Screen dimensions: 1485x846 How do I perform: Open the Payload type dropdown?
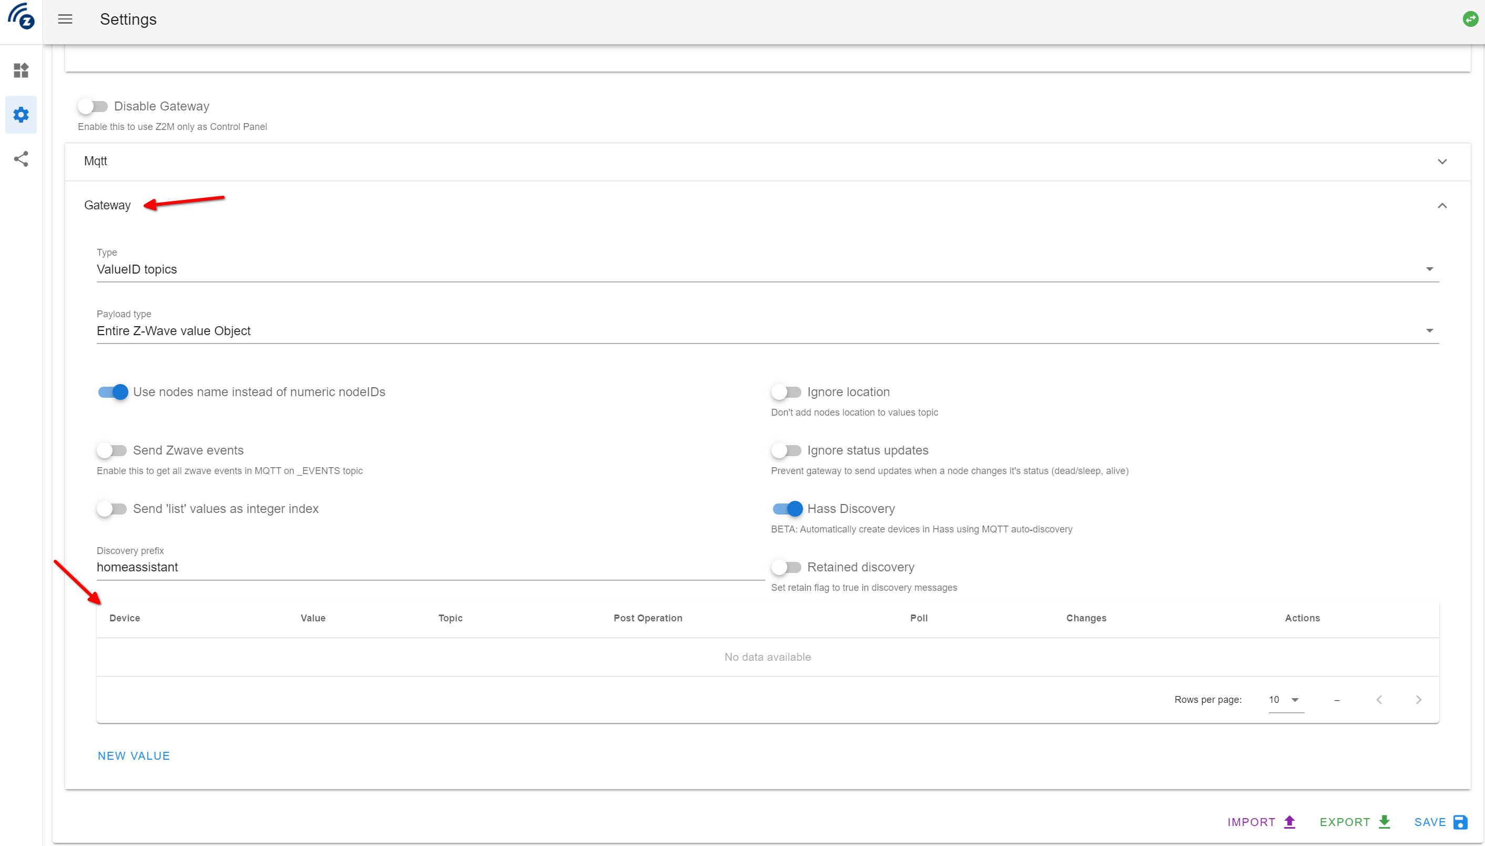point(767,330)
